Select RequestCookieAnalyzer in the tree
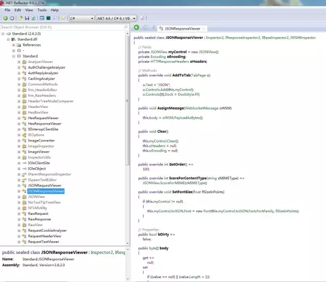The image size is (326, 282). point(47,231)
